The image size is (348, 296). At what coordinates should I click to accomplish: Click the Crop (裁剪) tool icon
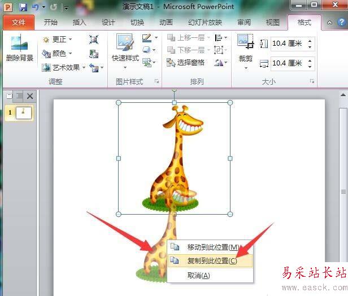pos(245,41)
